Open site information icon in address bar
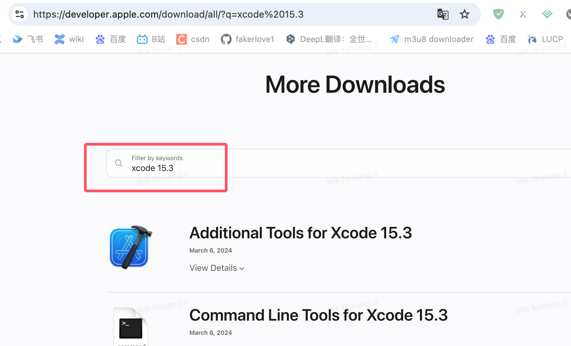Viewport: 571px width, 346px height. (20, 14)
